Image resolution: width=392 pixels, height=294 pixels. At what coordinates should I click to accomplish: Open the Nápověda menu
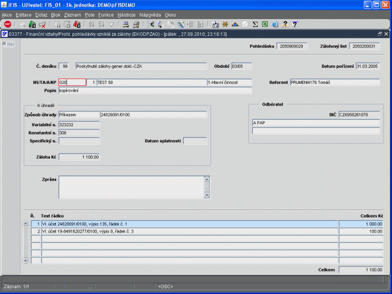tap(150, 15)
